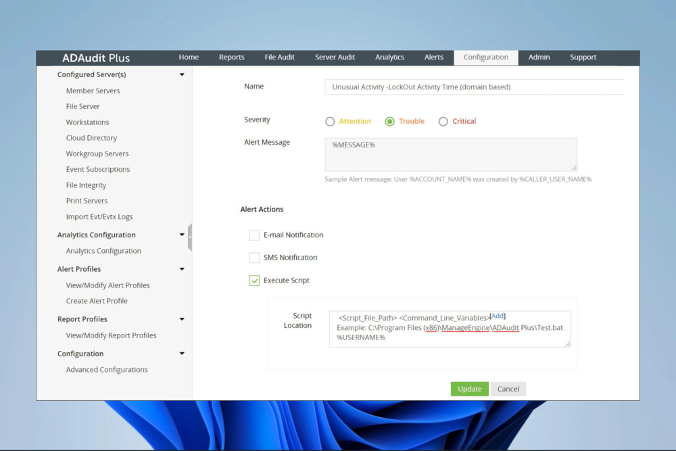The width and height of the screenshot is (676, 451).
Task: Open the Reports tab
Action: coord(231,57)
